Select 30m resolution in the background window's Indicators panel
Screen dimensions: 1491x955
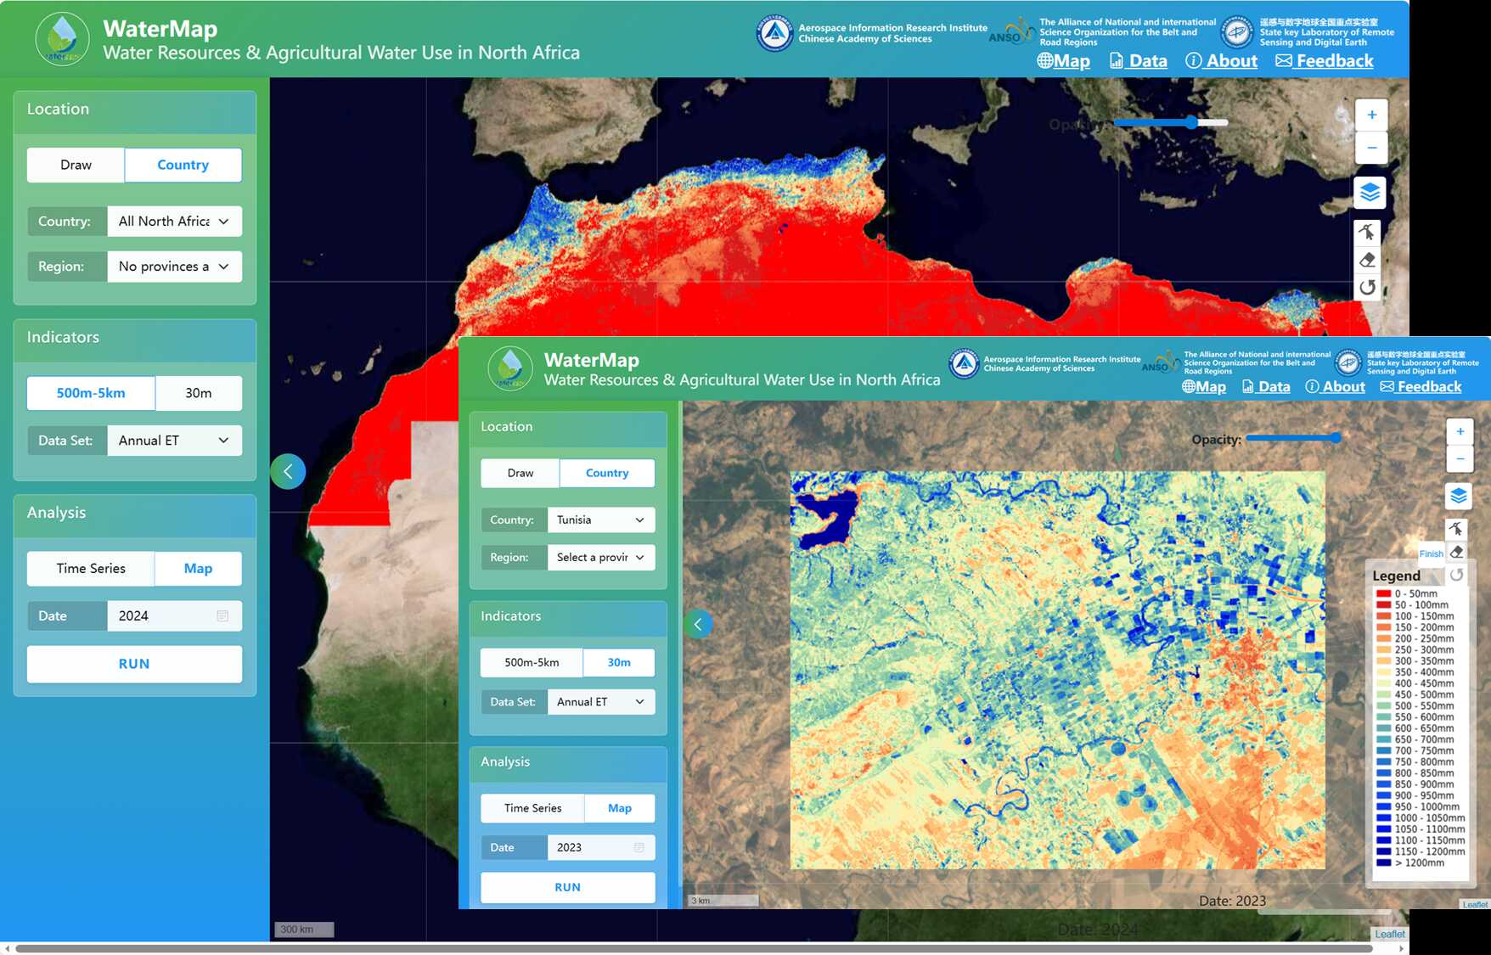[x=199, y=393]
